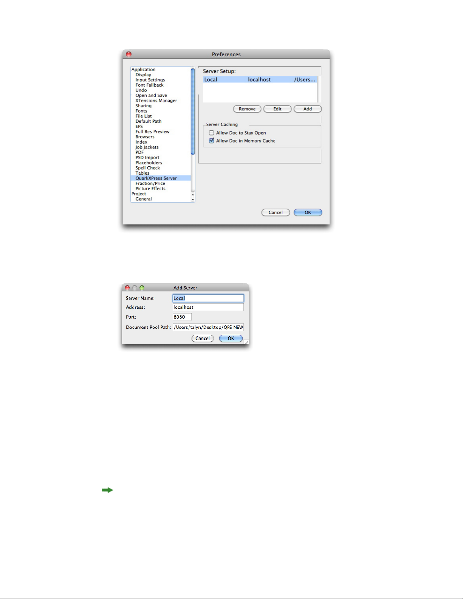
Task: Select the Application category heading
Action: (143, 70)
